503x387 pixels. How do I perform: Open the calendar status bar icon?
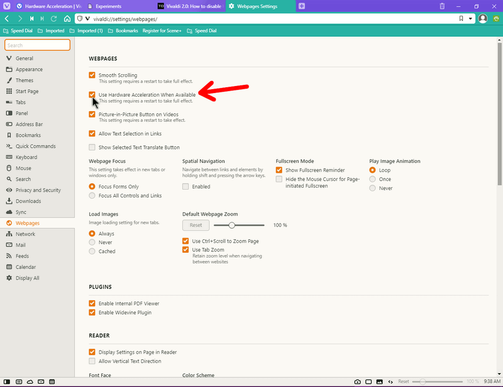pyautogui.click(x=52, y=381)
